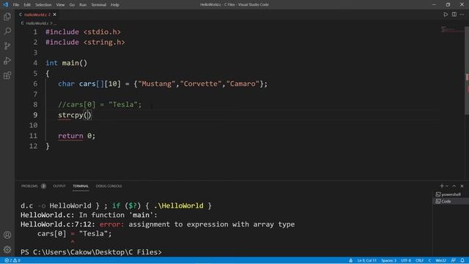This screenshot has width=469, height=264.
Task: Change the CRLF line ending setting
Action: pyautogui.click(x=419, y=260)
